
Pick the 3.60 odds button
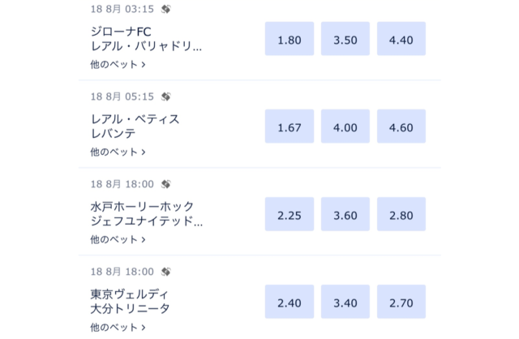[345, 213]
